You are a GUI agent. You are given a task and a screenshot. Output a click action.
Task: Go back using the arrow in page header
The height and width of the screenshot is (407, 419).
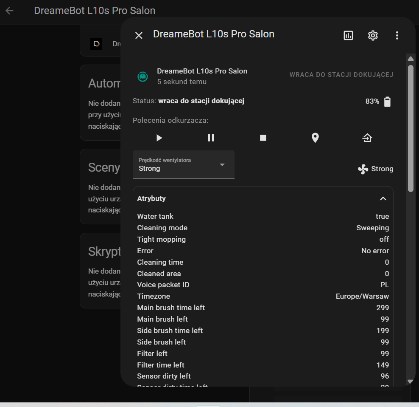(9, 11)
